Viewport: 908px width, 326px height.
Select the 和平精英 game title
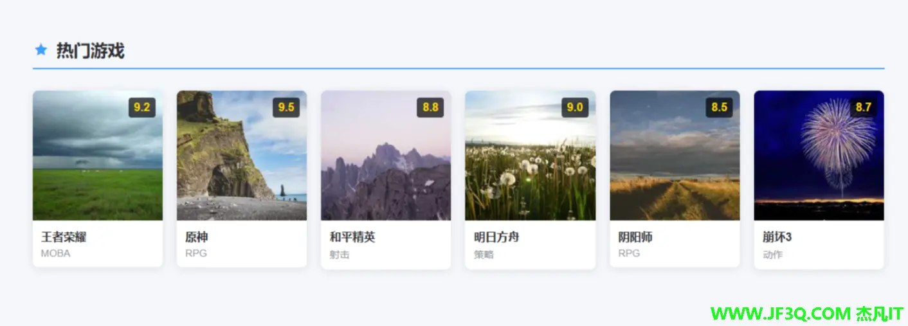(352, 237)
